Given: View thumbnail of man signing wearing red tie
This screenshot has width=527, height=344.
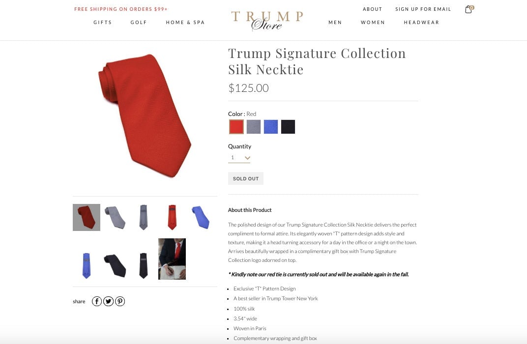Looking at the screenshot, I should click(172, 258).
